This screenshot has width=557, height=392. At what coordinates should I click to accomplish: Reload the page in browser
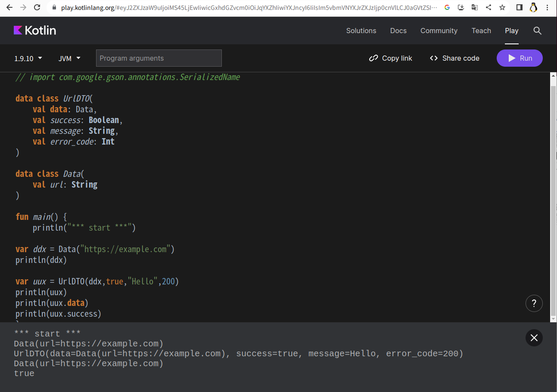point(37,7)
